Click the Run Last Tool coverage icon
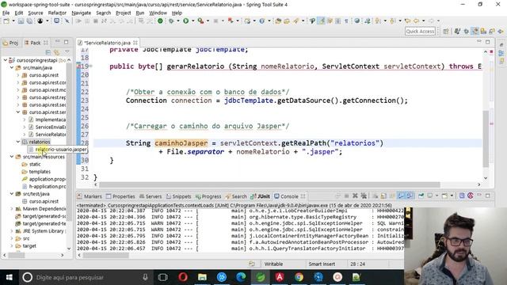The height and width of the screenshot is (285, 507). (200, 21)
